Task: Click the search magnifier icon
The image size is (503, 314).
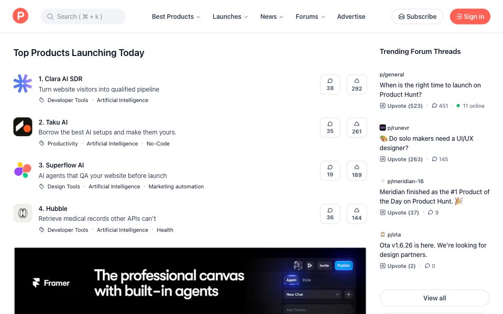Action: 50,16
